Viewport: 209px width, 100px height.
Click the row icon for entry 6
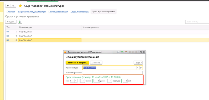[8, 40]
